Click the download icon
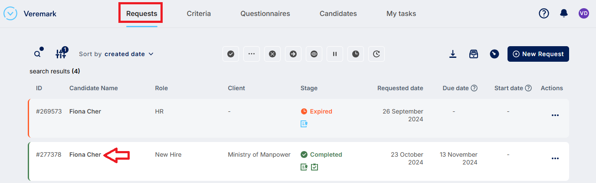Viewport: 596px width, 183px height. [453, 54]
